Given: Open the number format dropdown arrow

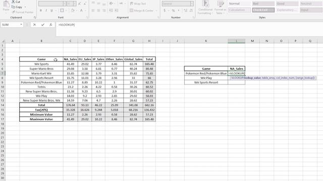Looking at the screenshot, I should tap(192, 4).
